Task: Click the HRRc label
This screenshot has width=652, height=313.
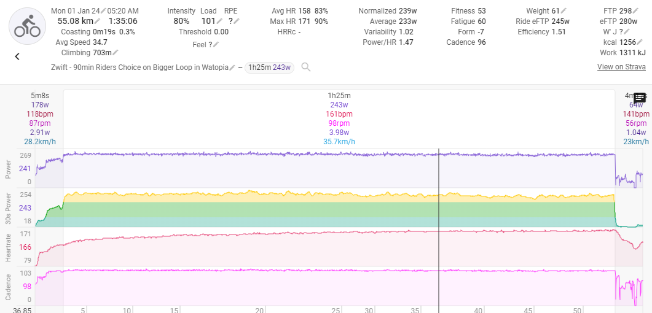Action: (286, 31)
